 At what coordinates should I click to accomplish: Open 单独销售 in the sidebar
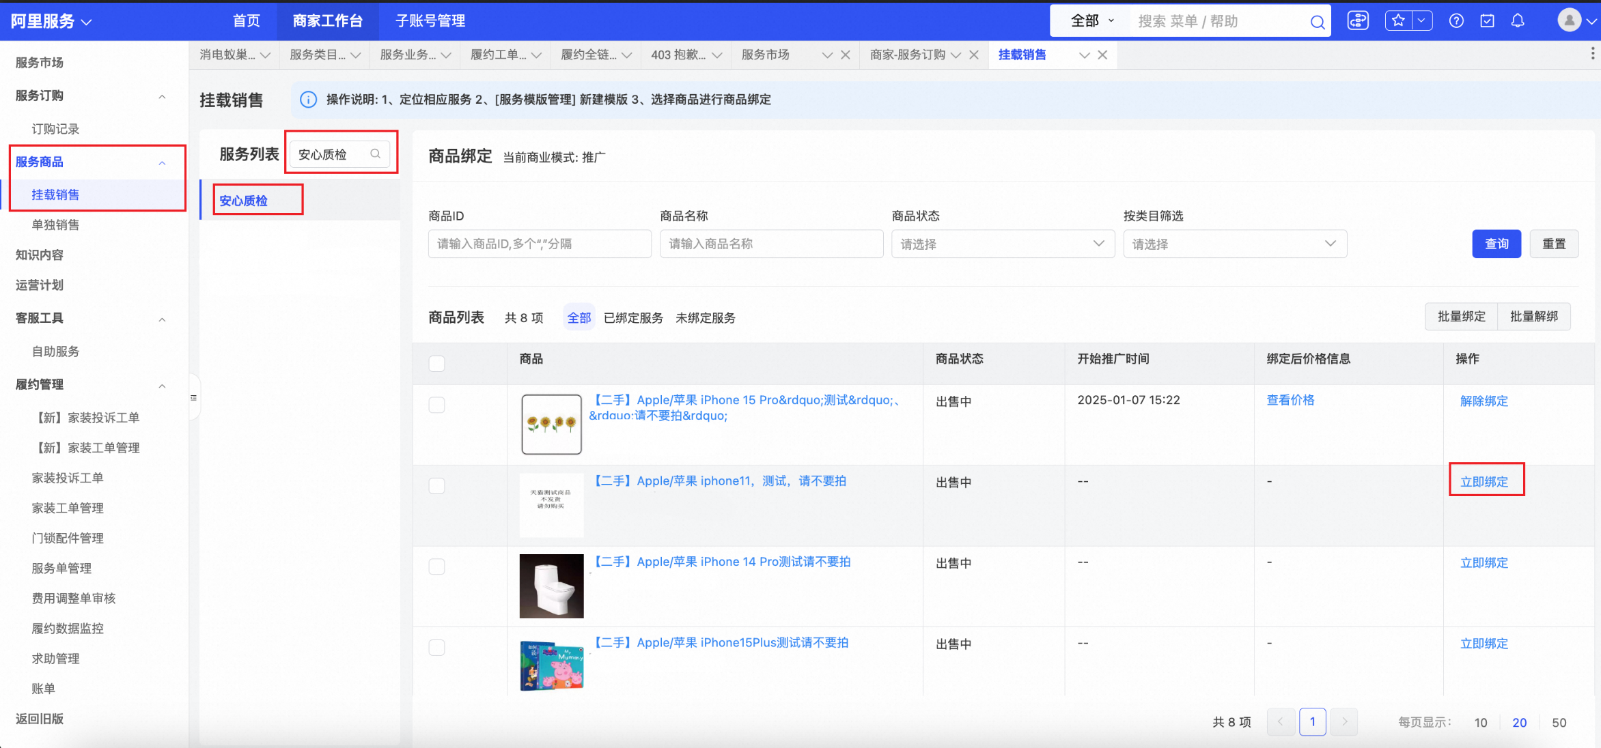[x=55, y=225]
